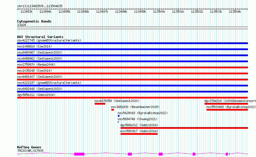The image size is (256, 157).
Task: Click the 13q34 cytogenetic band label
Action: (x=22, y=25)
